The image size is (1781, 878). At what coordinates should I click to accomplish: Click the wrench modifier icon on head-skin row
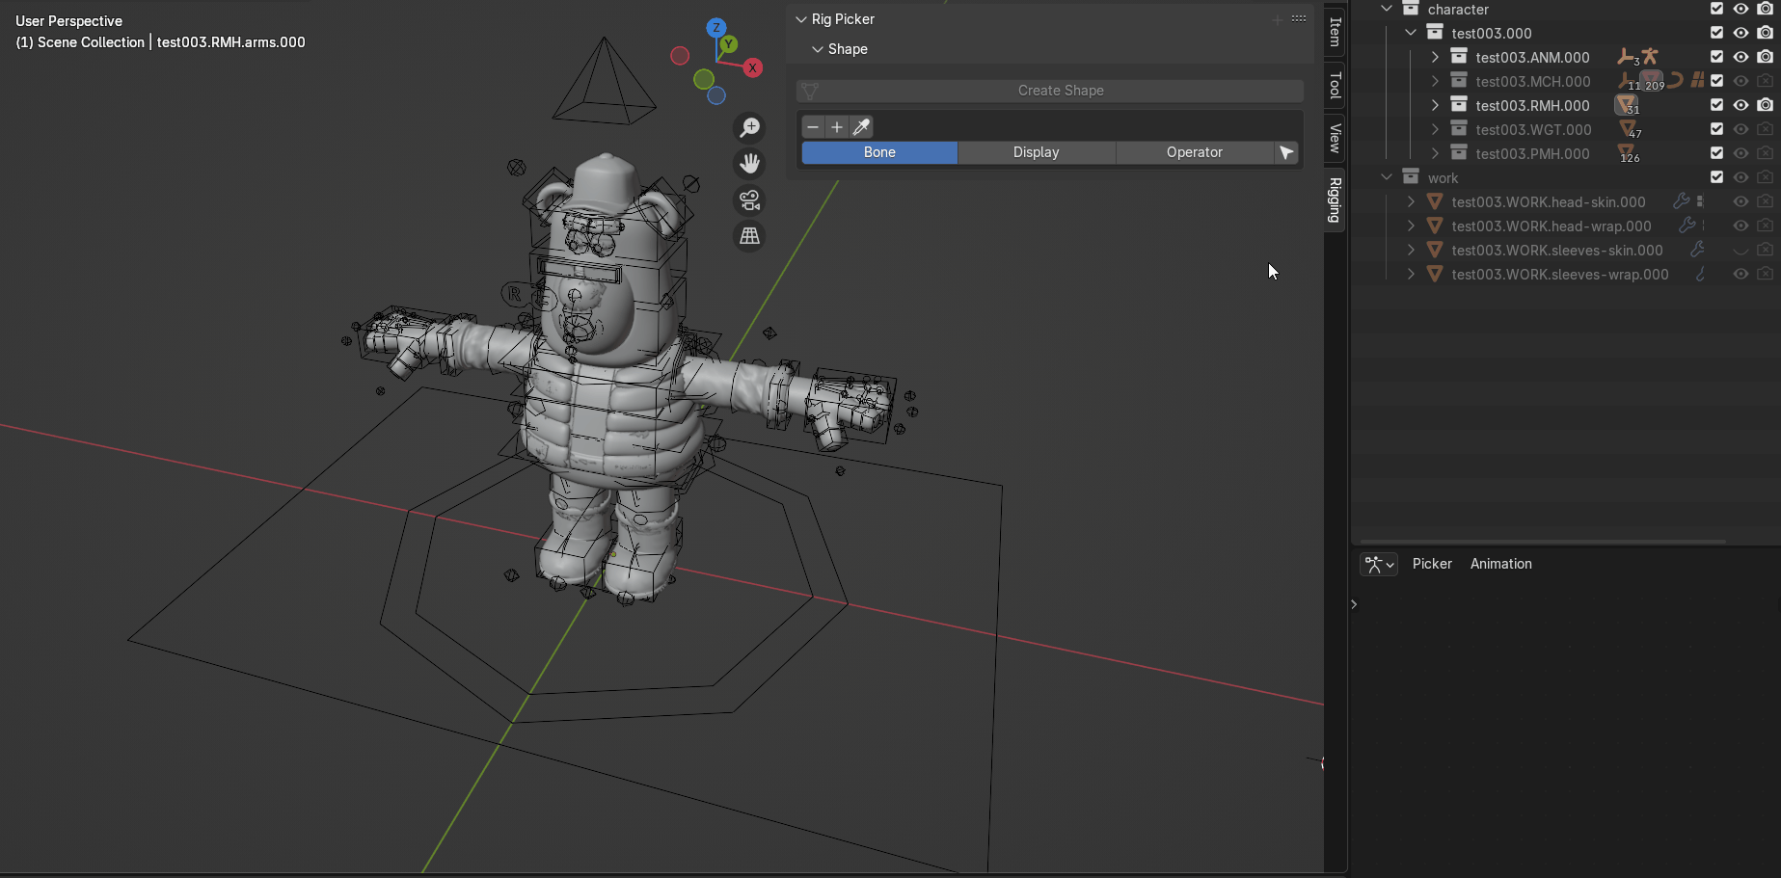click(1681, 201)
